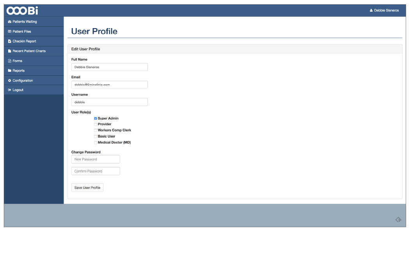Open Recent Patient Charts
Image resolution: width=410 pixels, height=277 pixels.
[x=34, y=51]
